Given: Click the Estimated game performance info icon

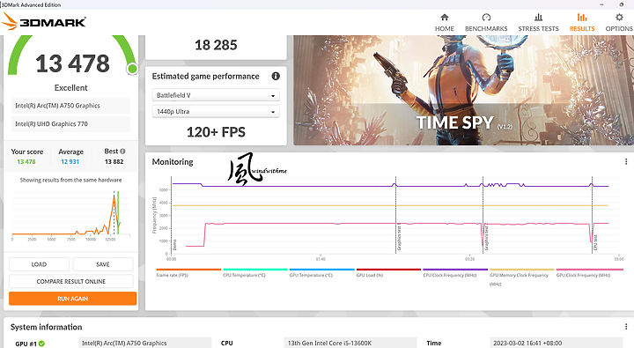Looking at the screenshot, I should [x=276, y=76].
